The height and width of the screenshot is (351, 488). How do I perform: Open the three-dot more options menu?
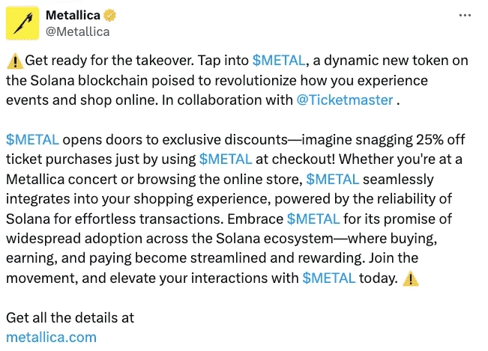pos(465,15)
